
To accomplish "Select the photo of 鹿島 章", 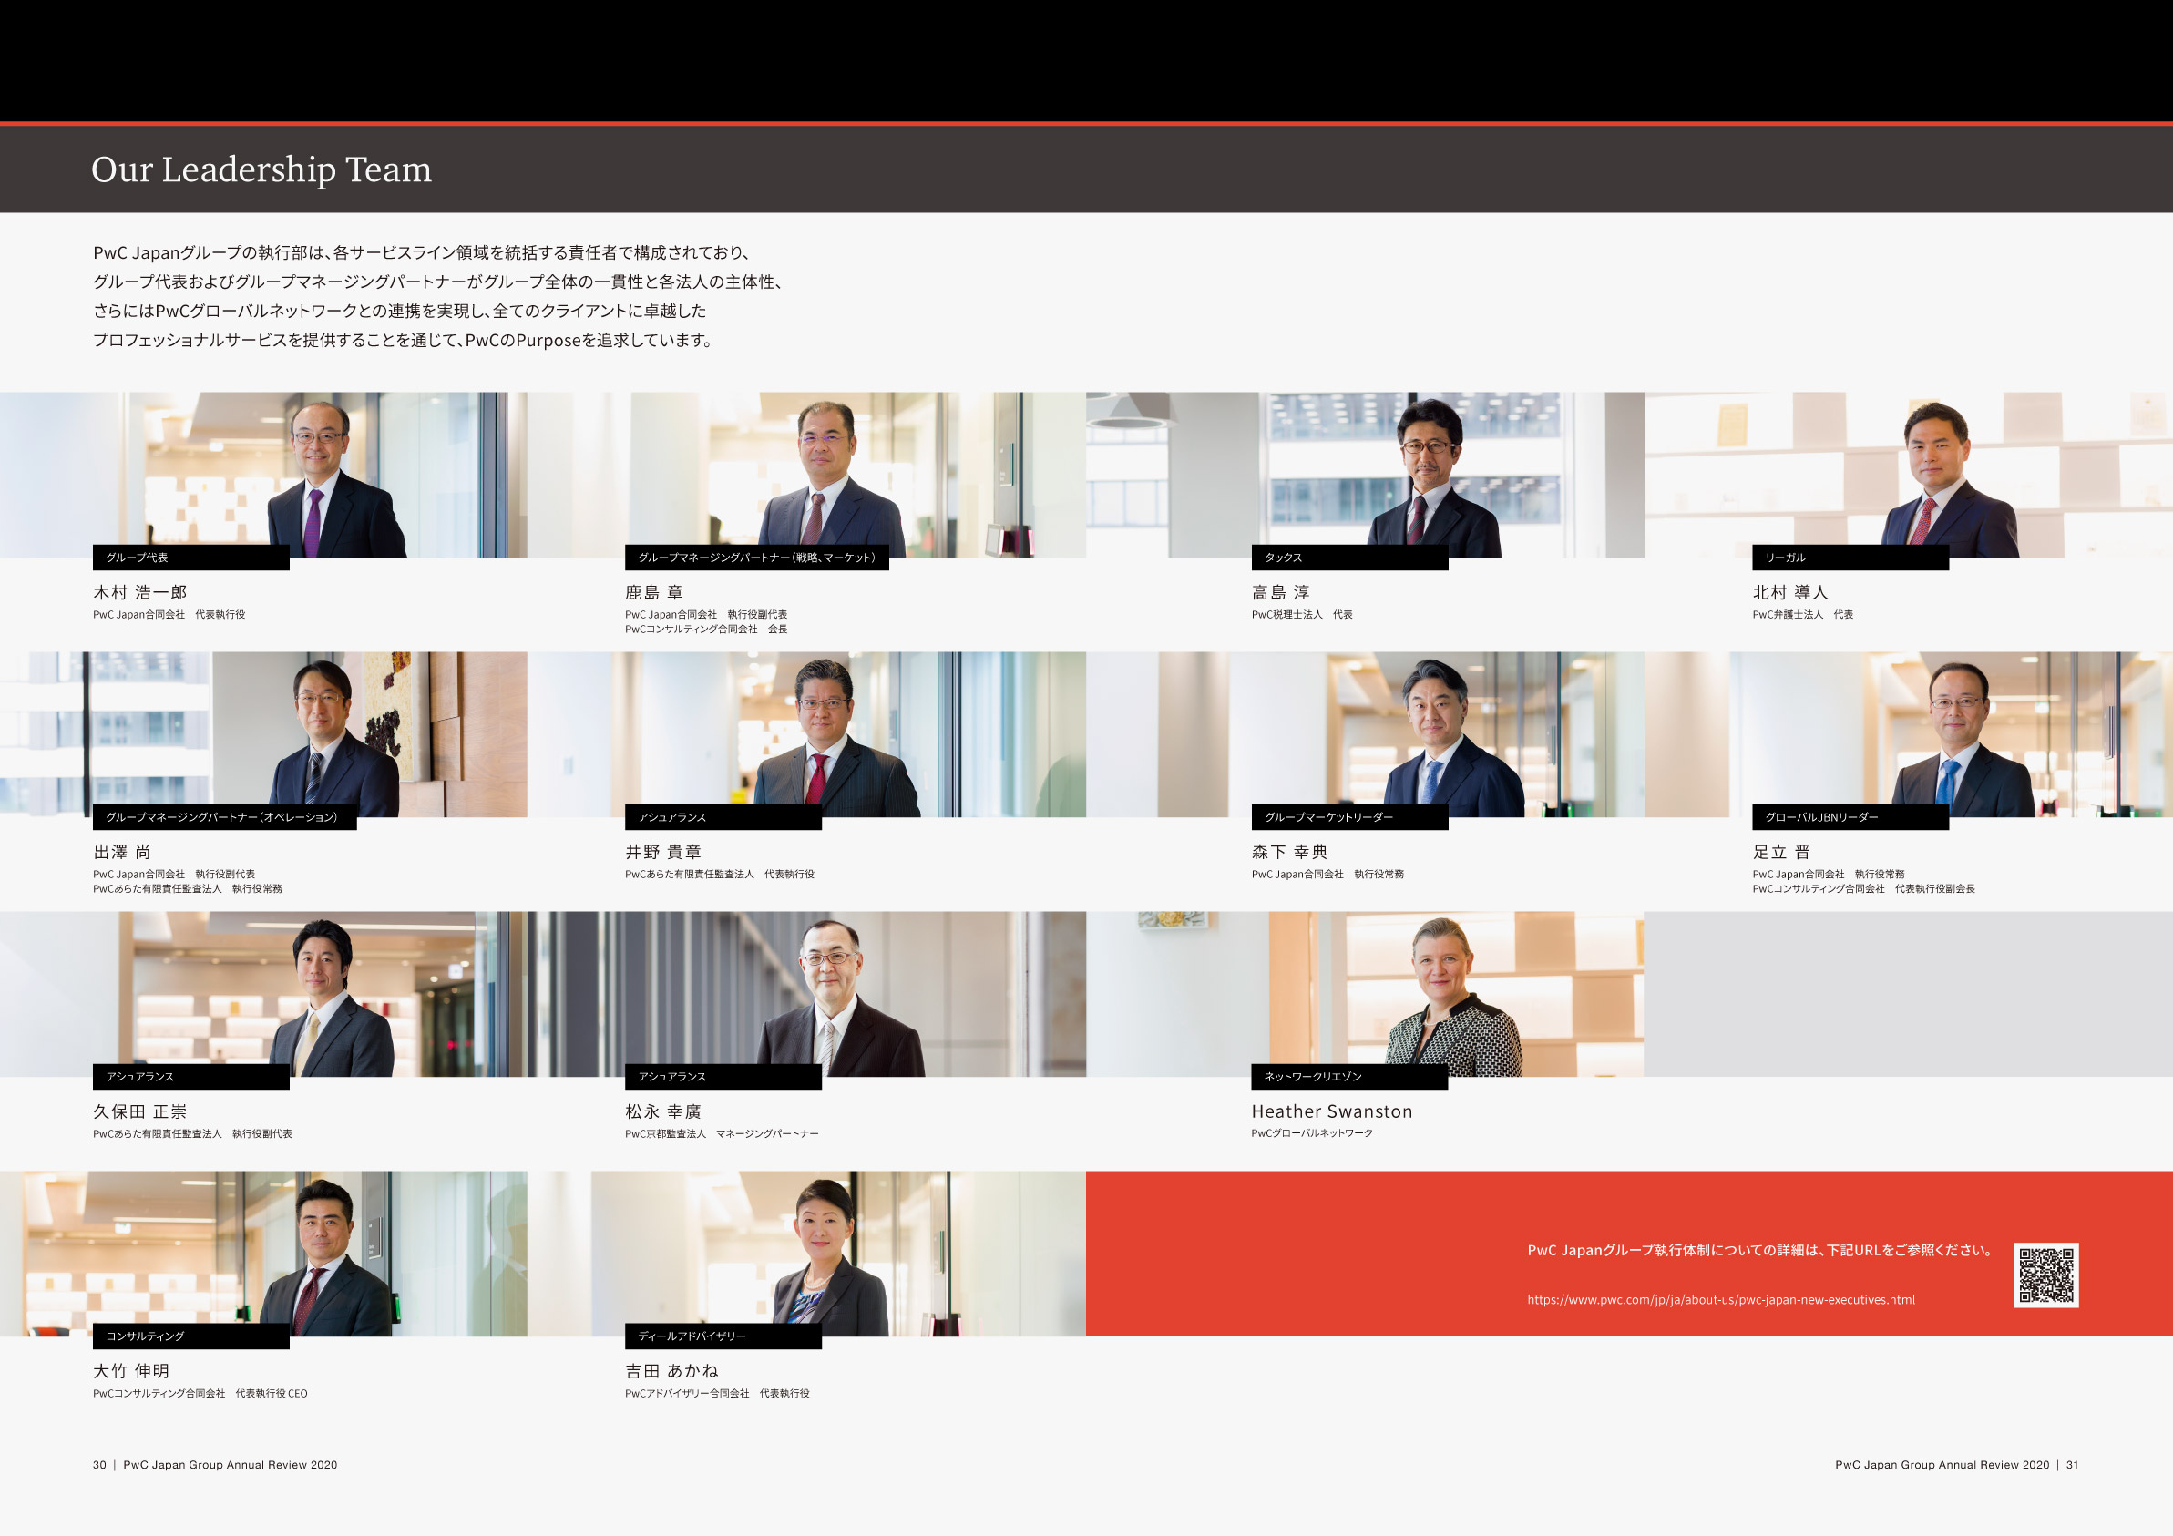I will tap(806, 475).
